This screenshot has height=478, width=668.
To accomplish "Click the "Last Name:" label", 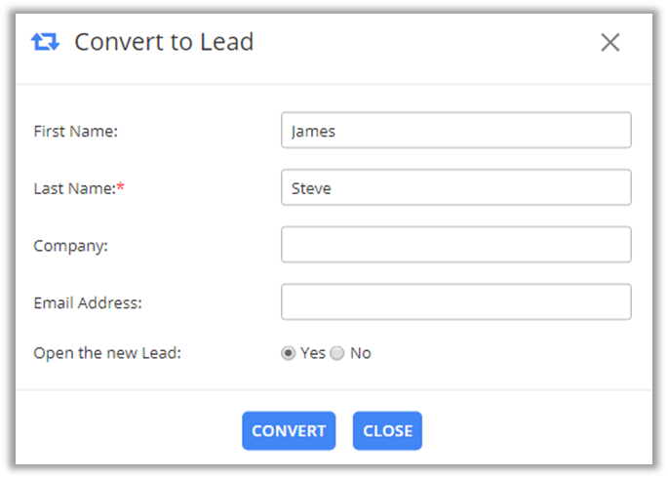I will tap(73, 188).
